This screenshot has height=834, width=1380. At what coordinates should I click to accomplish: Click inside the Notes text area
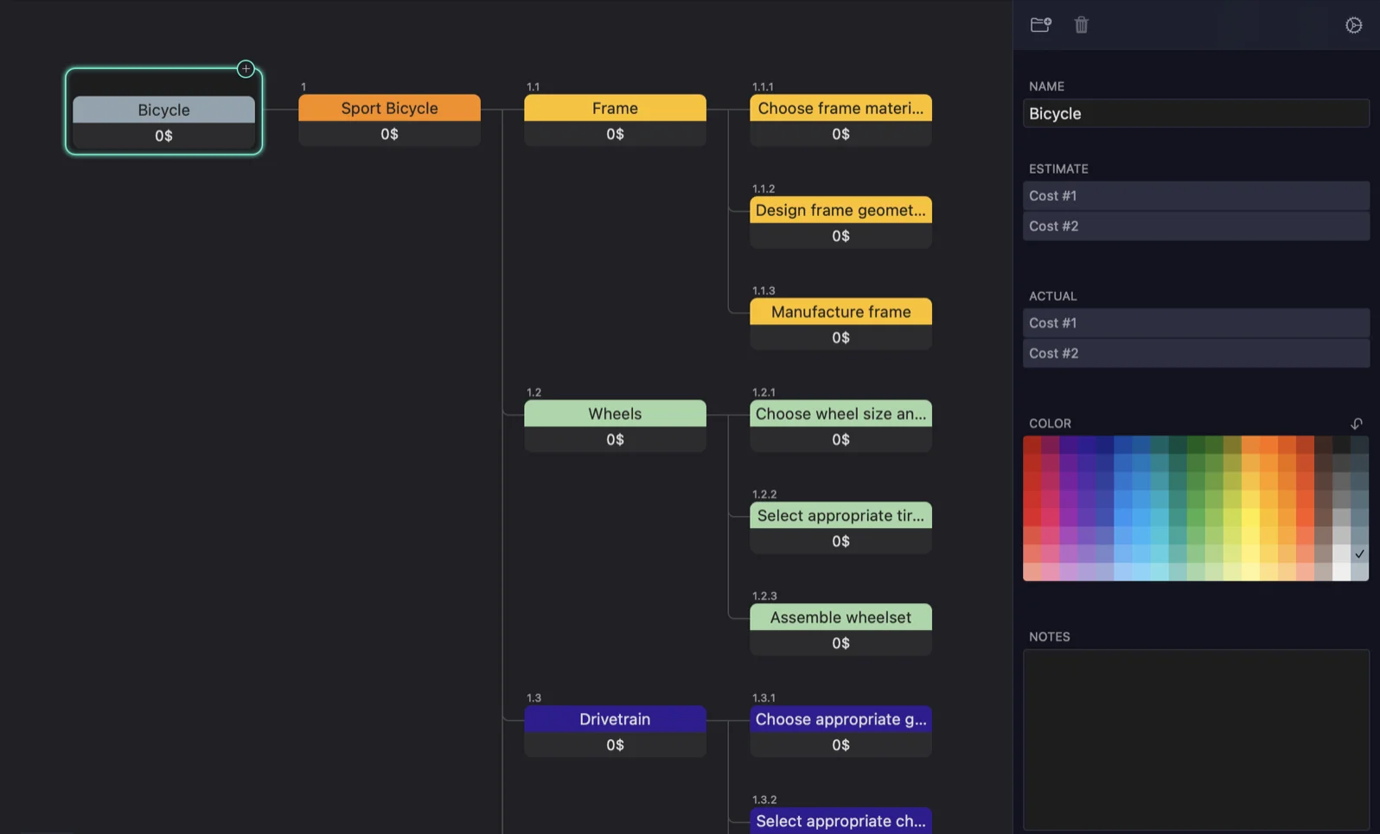[x=1195, y=739]
